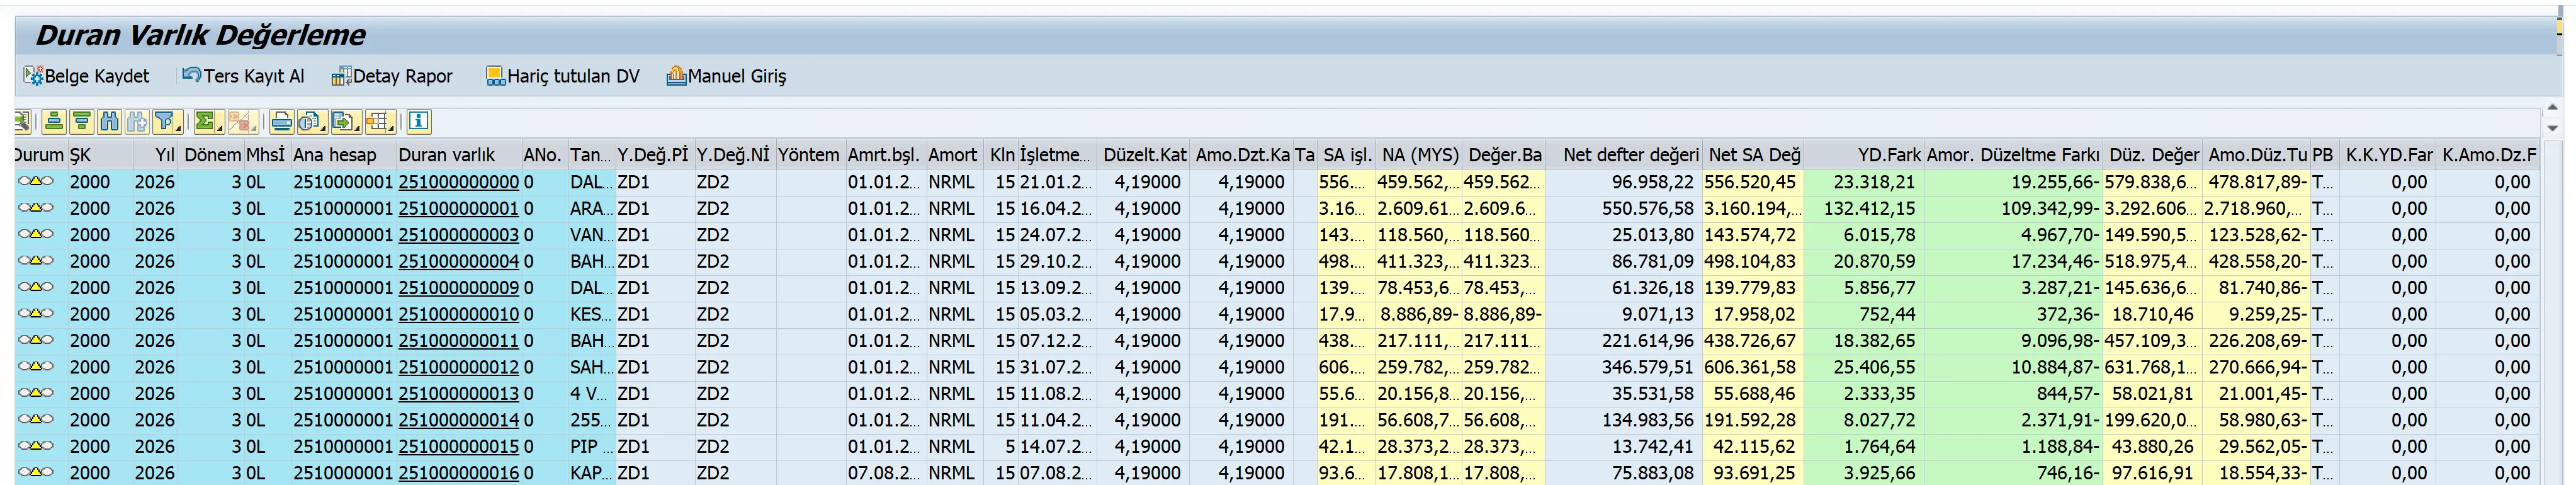The height and width of the screenshot is (485, 2576).
Task: Open Manuel Giriş entry
Action: tap(726, 76)
